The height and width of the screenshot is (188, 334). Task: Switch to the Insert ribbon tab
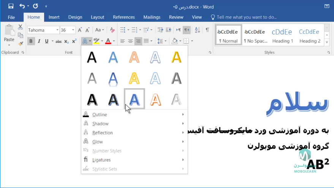54,17
